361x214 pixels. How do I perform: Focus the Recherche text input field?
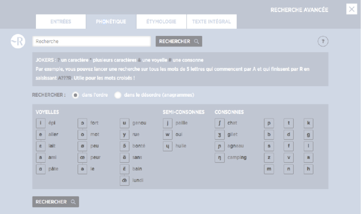tap(91, 41)
